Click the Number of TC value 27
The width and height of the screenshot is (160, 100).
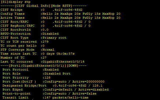coord(44,58)
